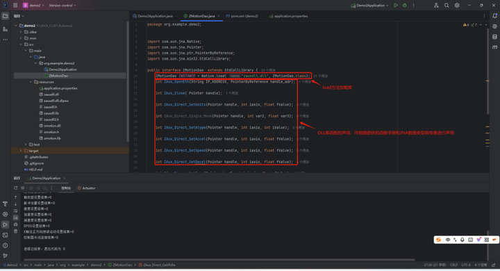The width and height of the screenshot is (500, 271).
Task: Open IDE settings gear icon
Action: coord(457,5)
